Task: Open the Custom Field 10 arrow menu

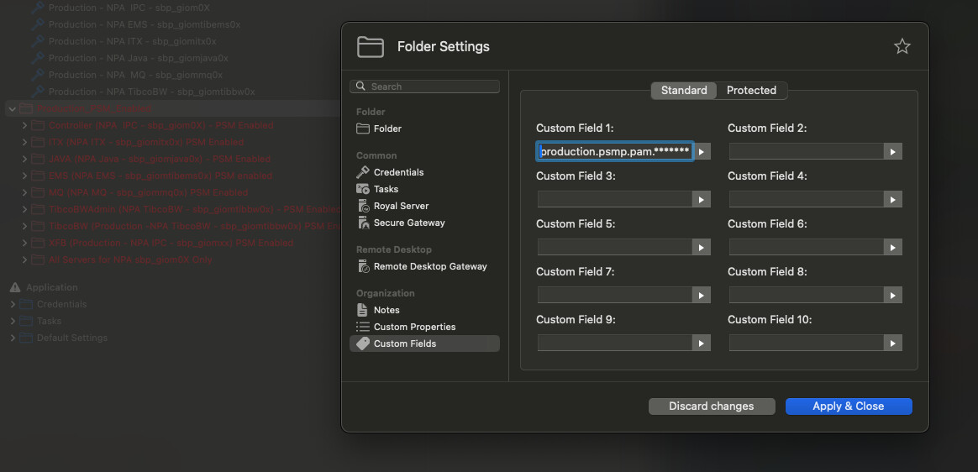Action: click(893, 344)
